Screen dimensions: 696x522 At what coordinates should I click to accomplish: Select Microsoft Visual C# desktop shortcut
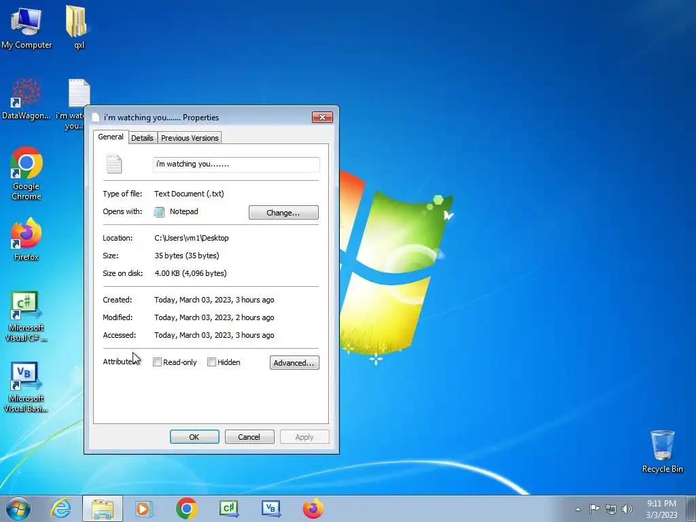click(x=27, y=316)
